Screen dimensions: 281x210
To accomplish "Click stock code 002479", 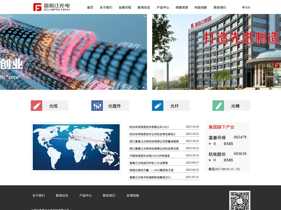I will [240, 137].
